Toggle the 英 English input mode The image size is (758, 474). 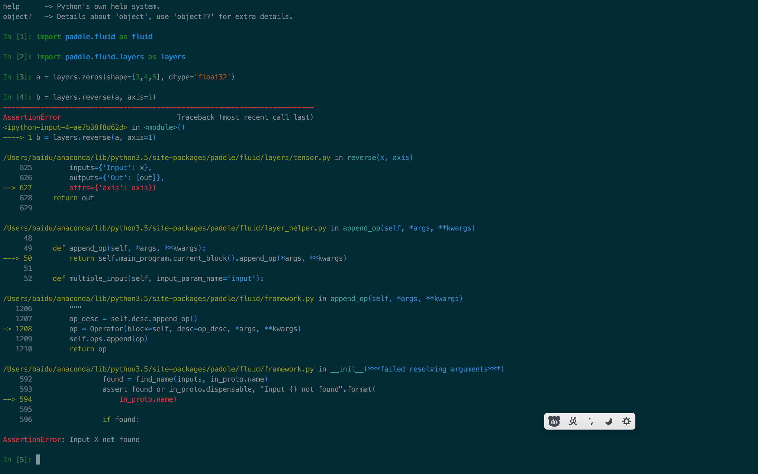[x=573, y=421]
